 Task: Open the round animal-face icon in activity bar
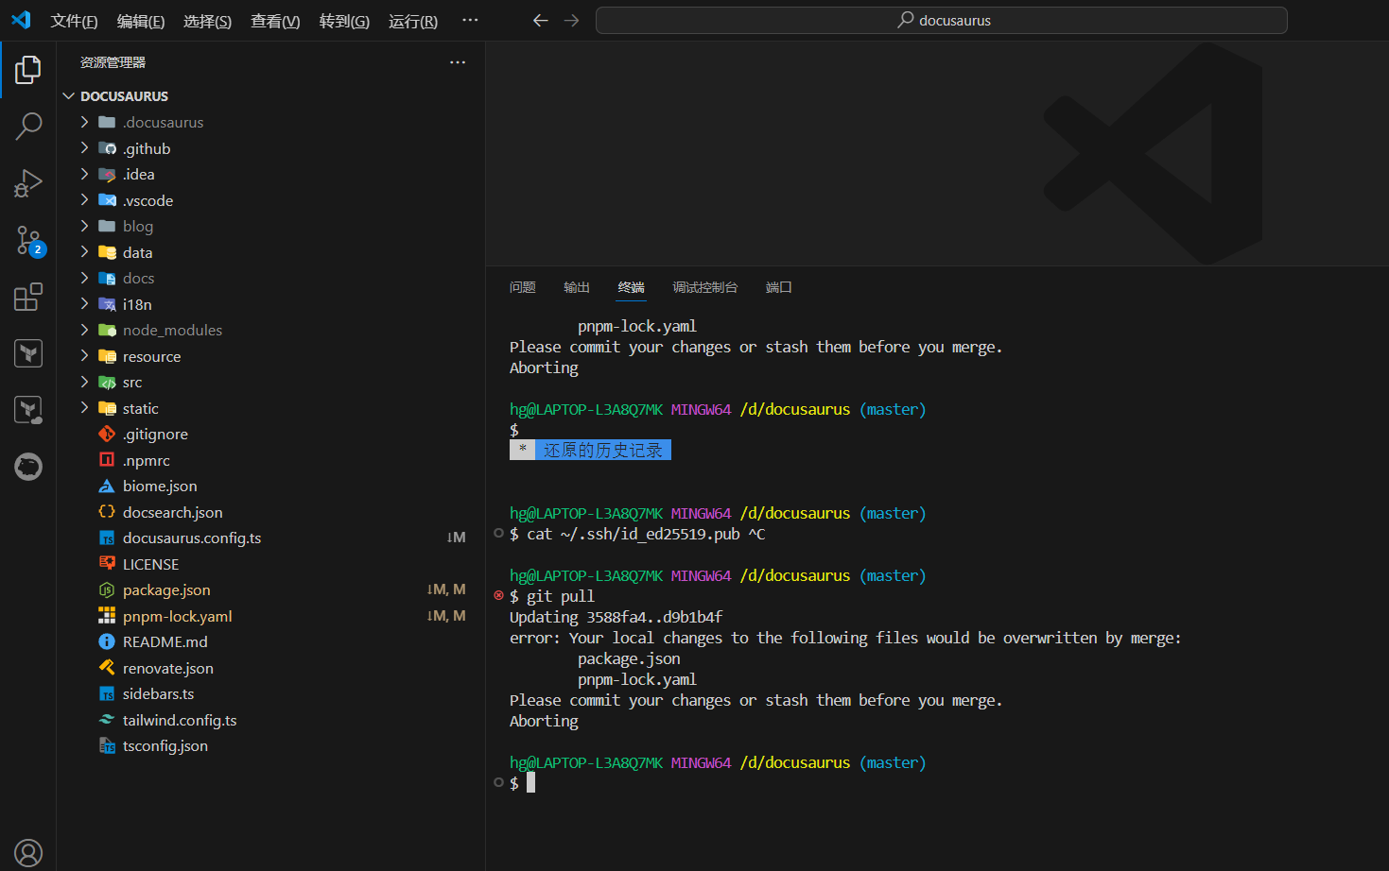28,467
